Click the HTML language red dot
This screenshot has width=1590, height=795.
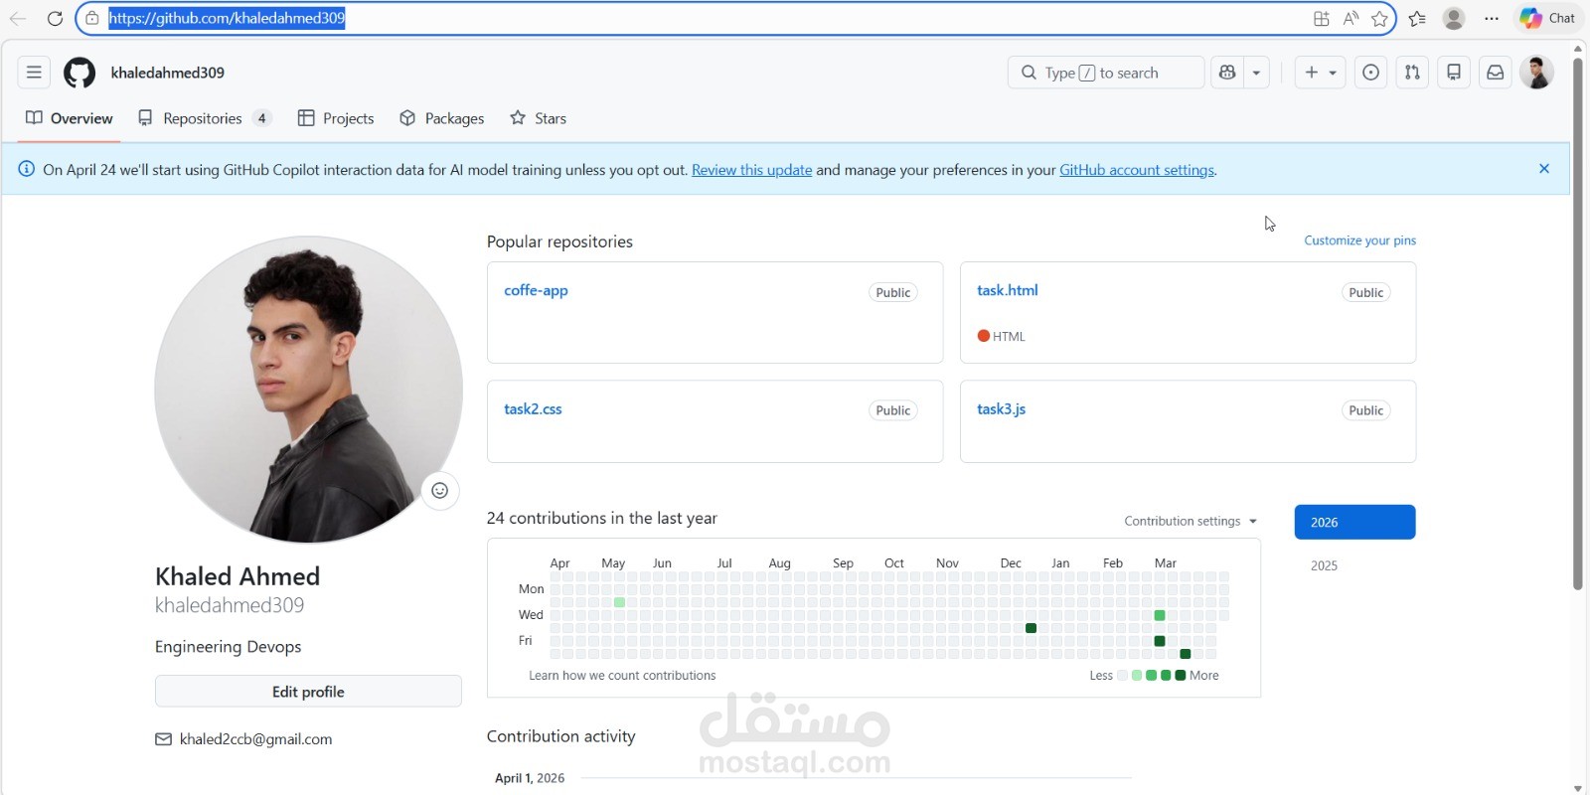coord(984,336)
